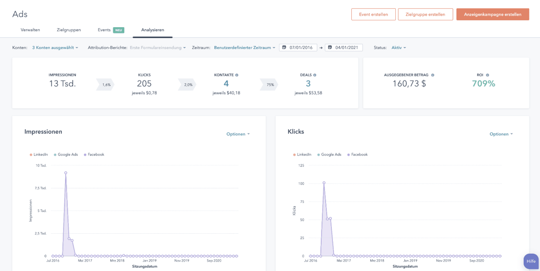This screenshot has height=271, width=540.
Task: Toggle Facebook series in Klicks legend
Action: (x=357, y=155)
